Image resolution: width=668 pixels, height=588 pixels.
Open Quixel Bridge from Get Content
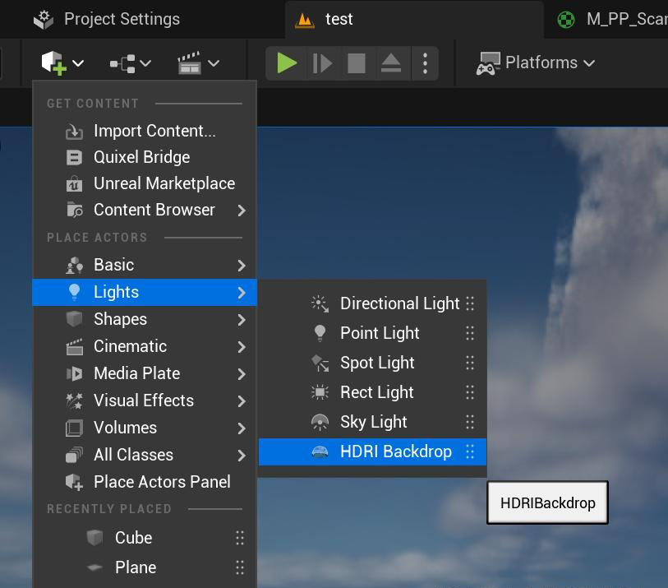tap(141, 157)
